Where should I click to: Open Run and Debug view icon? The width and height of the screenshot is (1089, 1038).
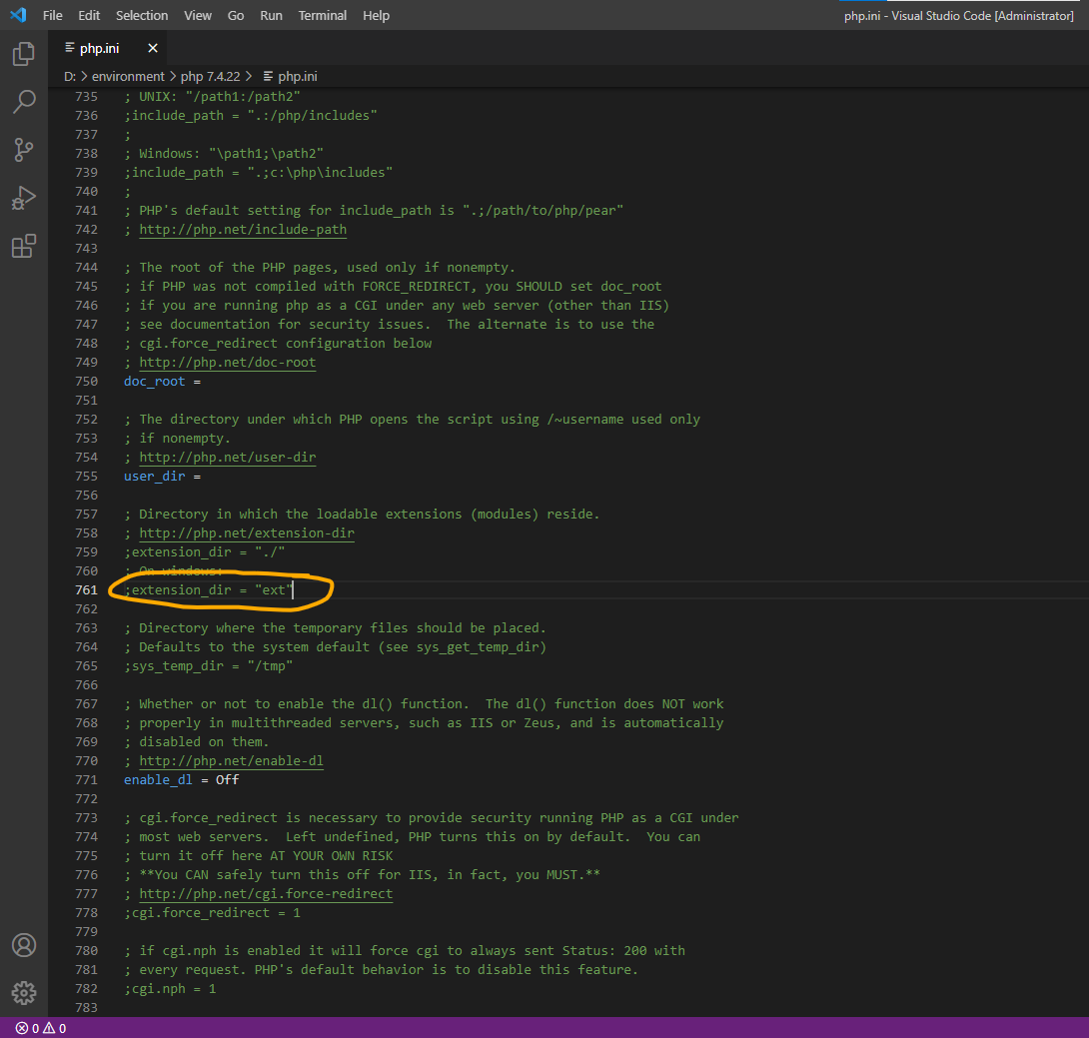[24, 198]
